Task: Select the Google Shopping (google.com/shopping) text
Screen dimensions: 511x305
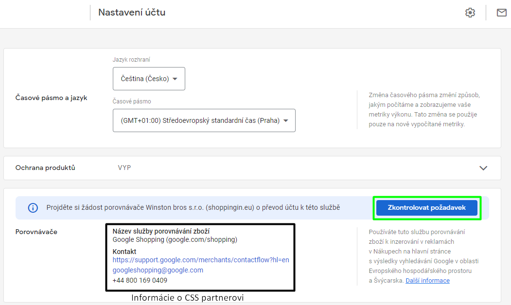Action: coord(175,239)
